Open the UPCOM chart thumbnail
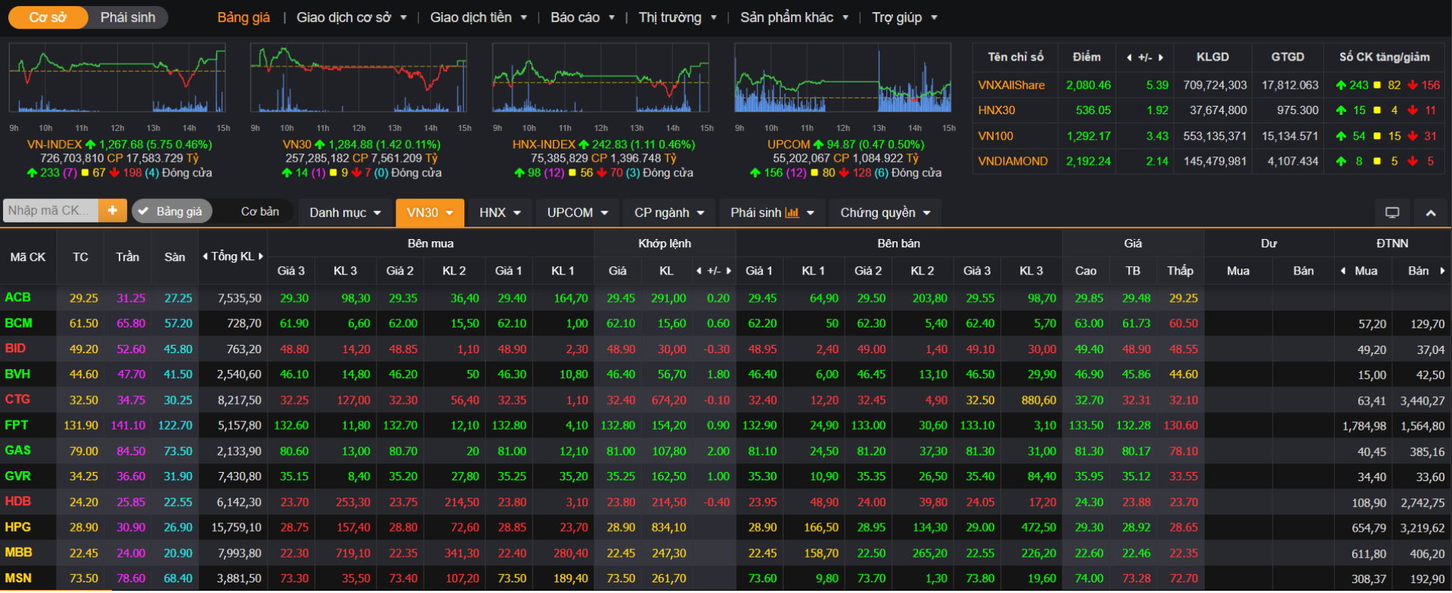The width and height of the screenshot is (1452, 593). coord(842,79)
